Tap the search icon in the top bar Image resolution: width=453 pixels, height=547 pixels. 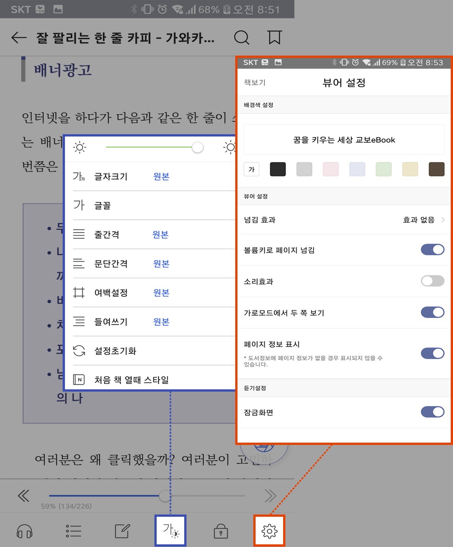pyautogui.click(x=242, y=37)
